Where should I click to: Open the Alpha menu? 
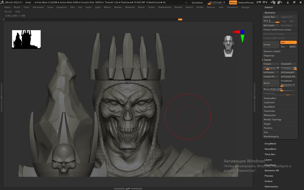coord(7,7)
